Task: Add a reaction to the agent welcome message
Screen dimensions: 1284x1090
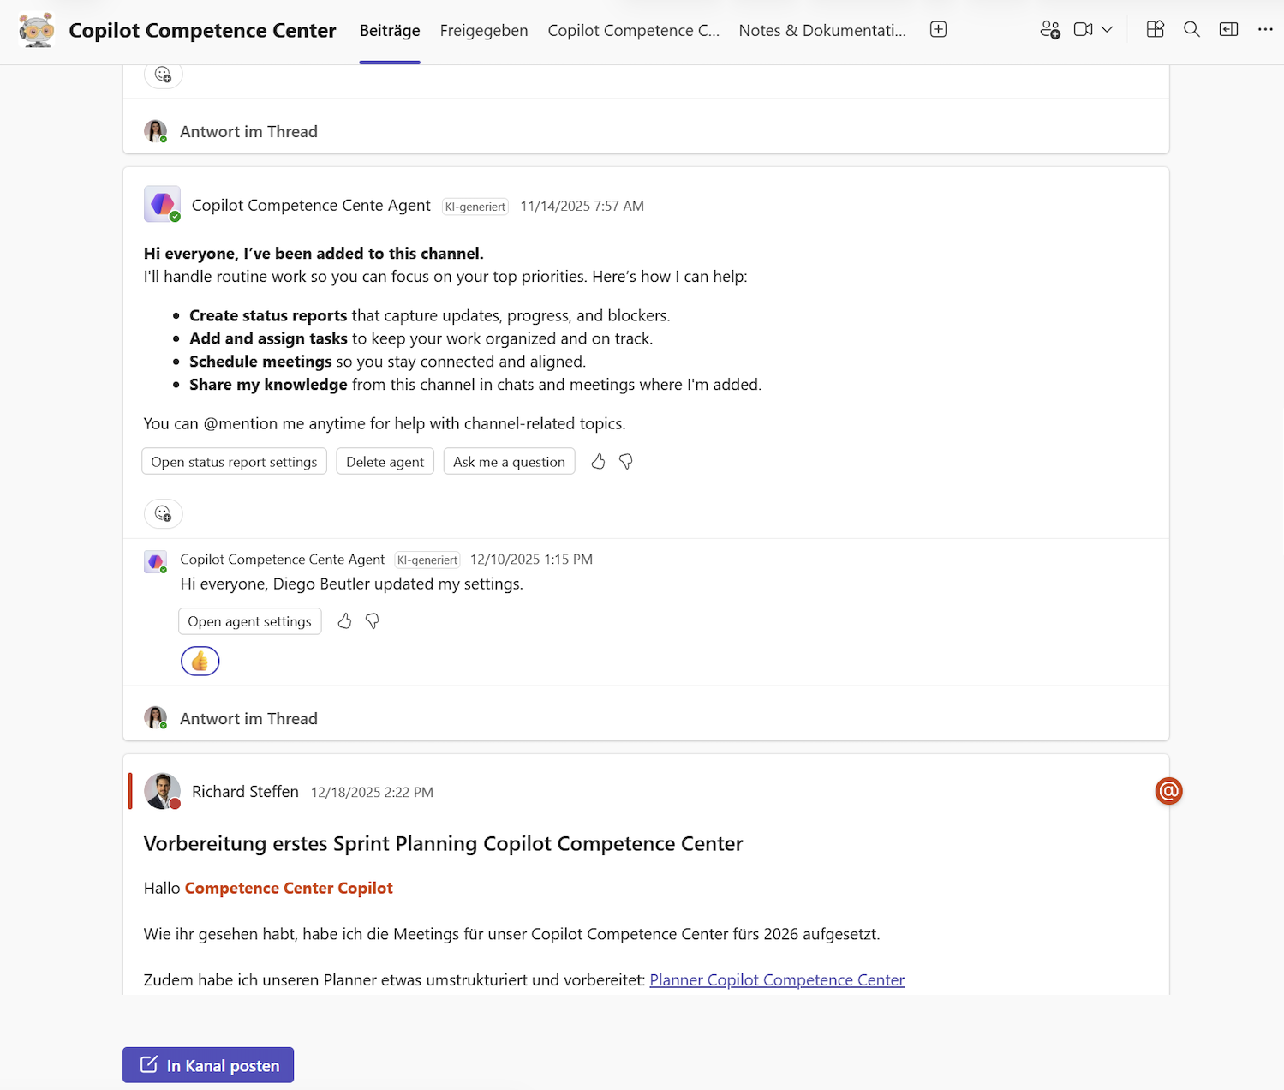Action: 163,513
